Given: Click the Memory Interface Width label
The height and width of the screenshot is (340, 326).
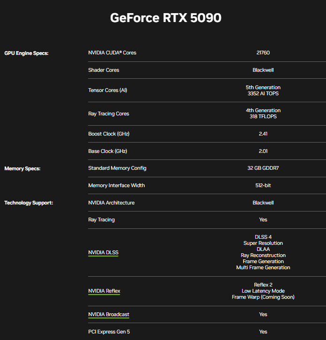Looking at the screenshot, I should coord(117,185).
